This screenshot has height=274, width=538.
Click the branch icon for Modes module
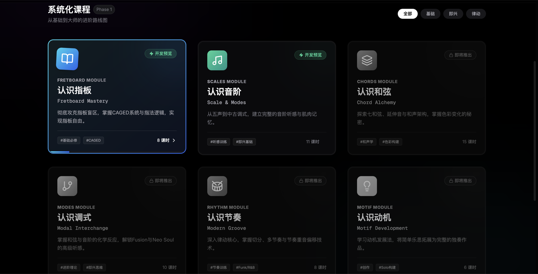tap(67, 186)
